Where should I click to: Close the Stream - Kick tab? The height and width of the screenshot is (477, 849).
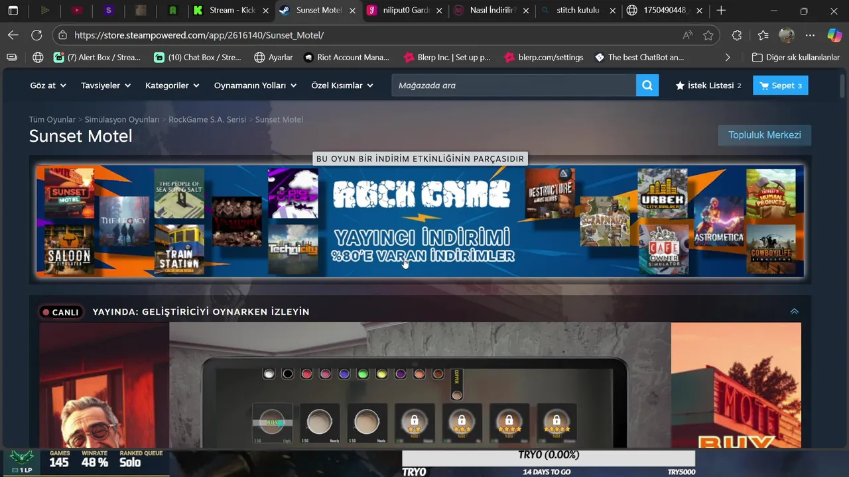click(265, 11)
